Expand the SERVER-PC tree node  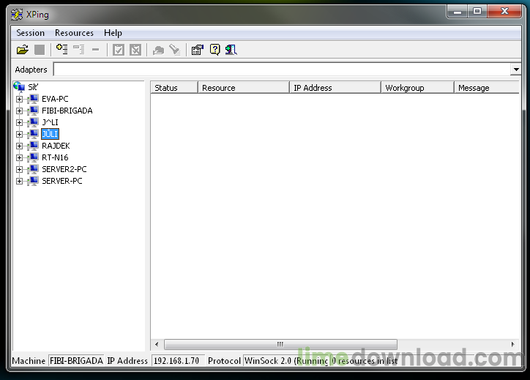[x=19, y=181]
